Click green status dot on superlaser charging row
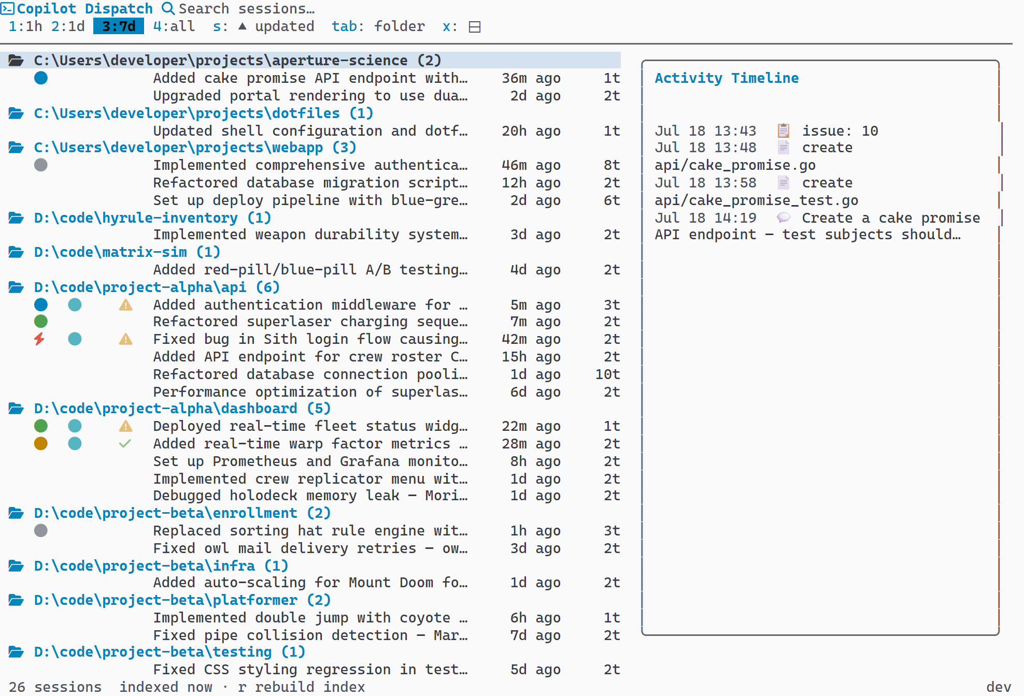The height and width of the screenshot is (696, 1024). [x=41, y=322]
